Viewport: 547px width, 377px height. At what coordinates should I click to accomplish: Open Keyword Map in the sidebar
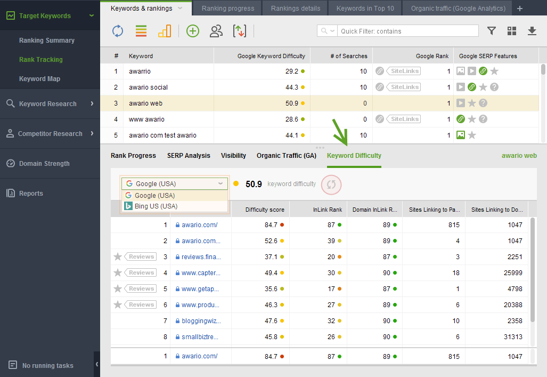click(39, 79)
